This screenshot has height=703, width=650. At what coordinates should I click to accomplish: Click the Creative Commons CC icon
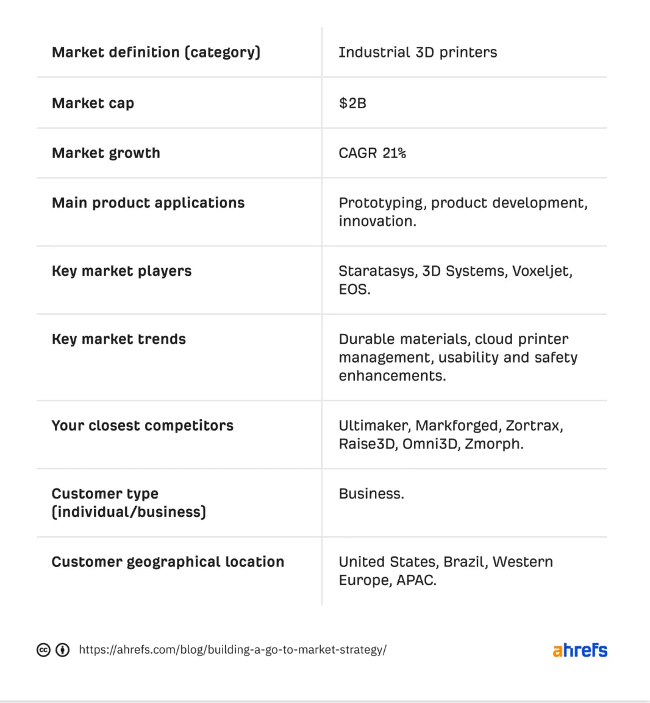click(43, 650)
